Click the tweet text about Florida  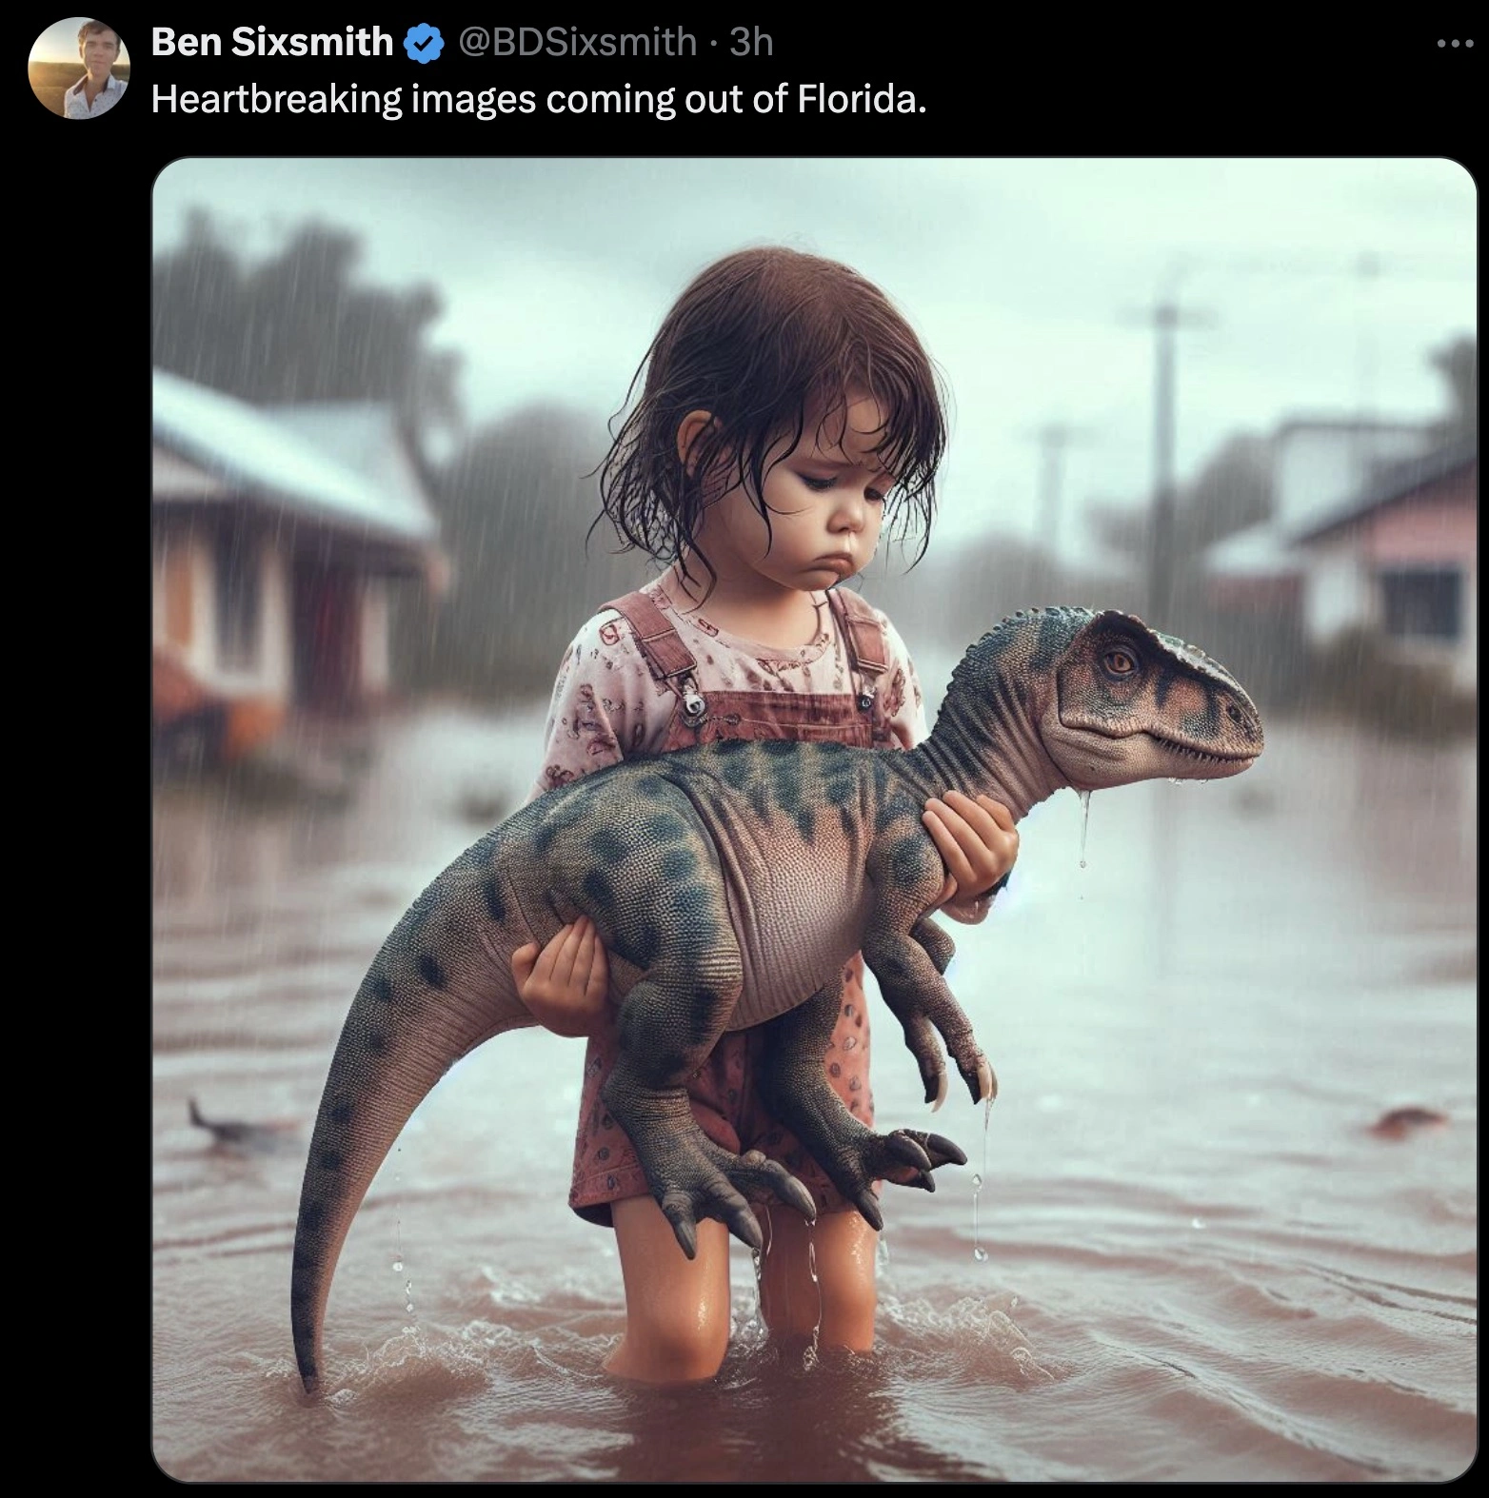(x=538, y=99)
